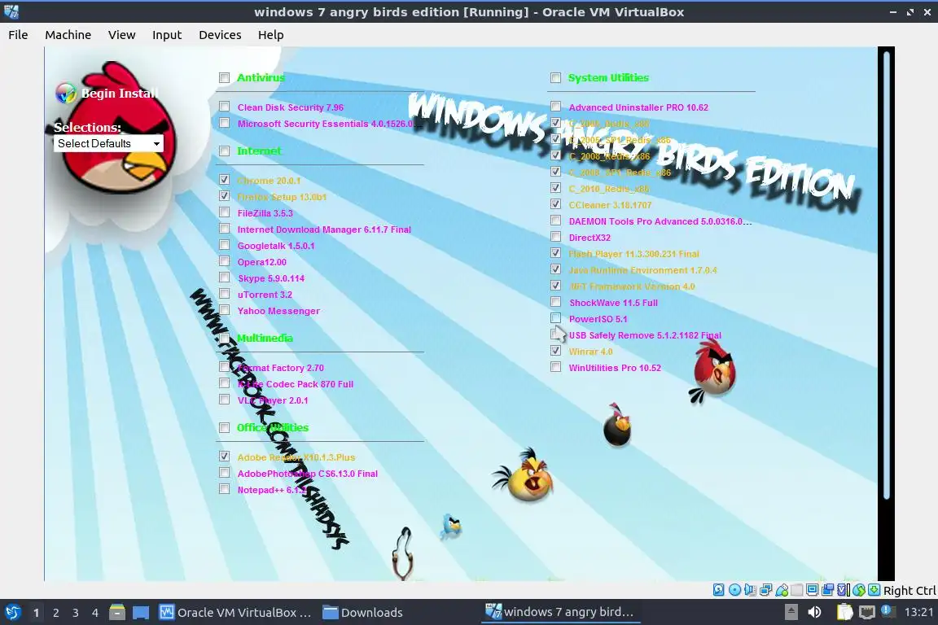Uncheck Flash Player 11.3.300.231 Final

tap(556, 253)
